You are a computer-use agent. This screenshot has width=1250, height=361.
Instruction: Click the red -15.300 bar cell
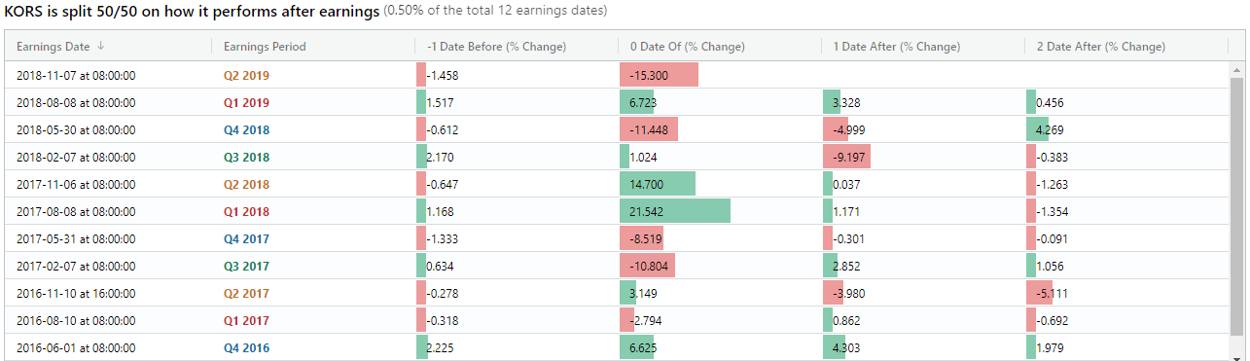point(659,75)
